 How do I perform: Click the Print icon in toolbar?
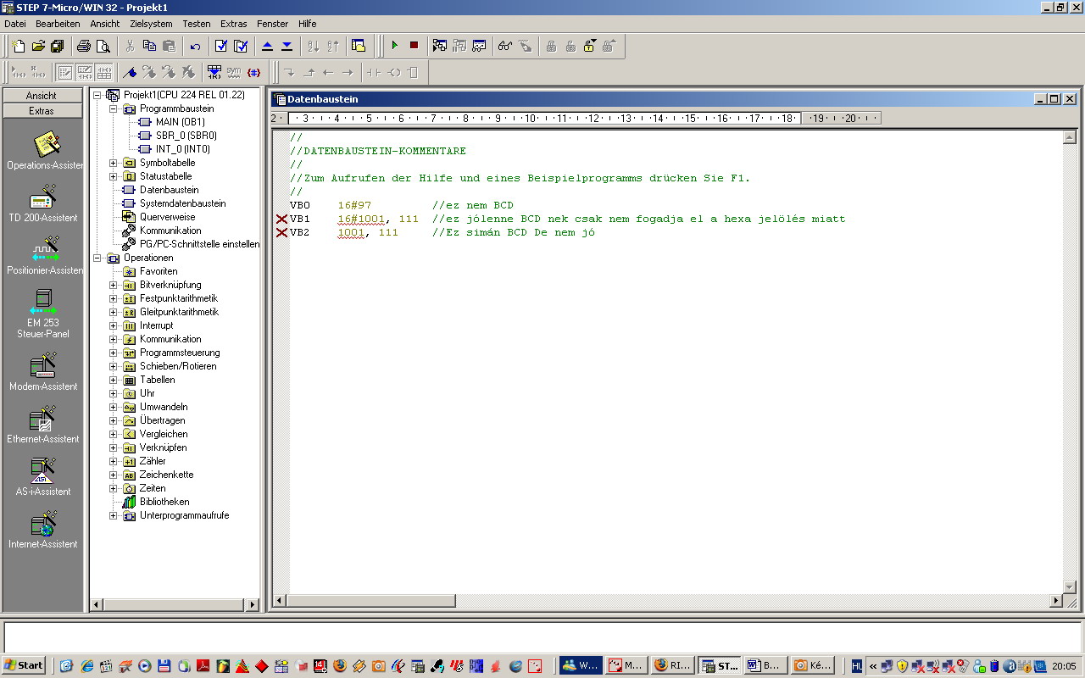click(x=84, y=46)
